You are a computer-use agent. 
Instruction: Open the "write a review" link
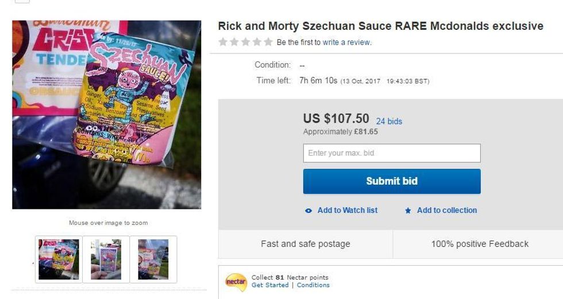[x=346, y=42]
